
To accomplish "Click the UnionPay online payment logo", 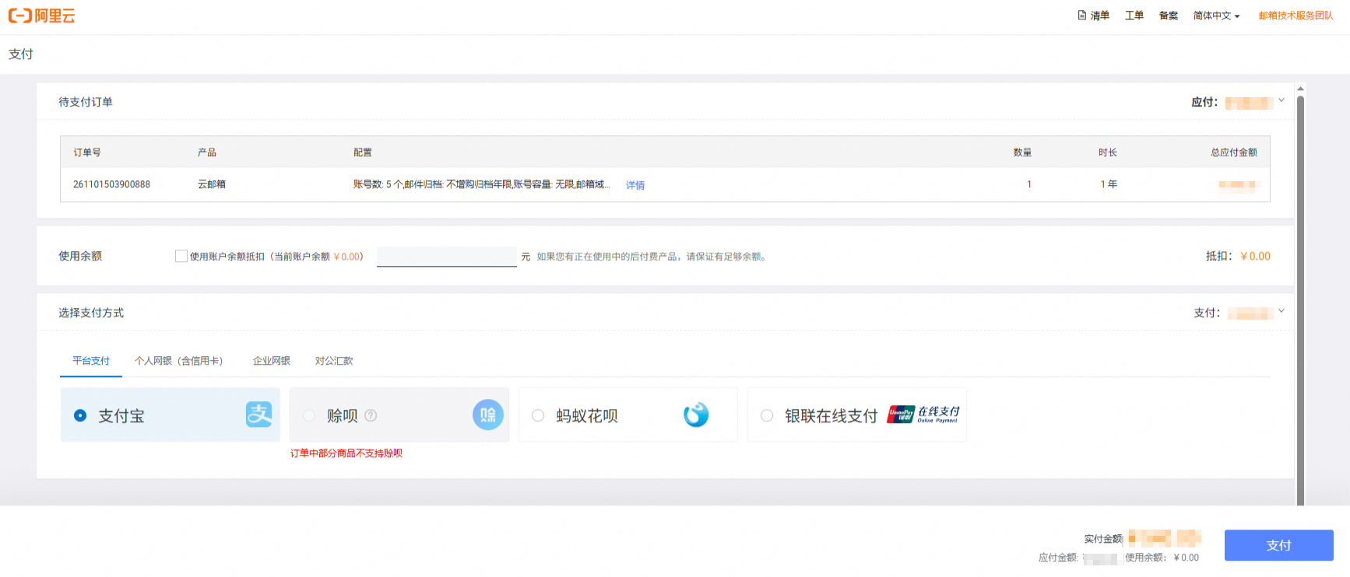I will [x=923, y=414].
